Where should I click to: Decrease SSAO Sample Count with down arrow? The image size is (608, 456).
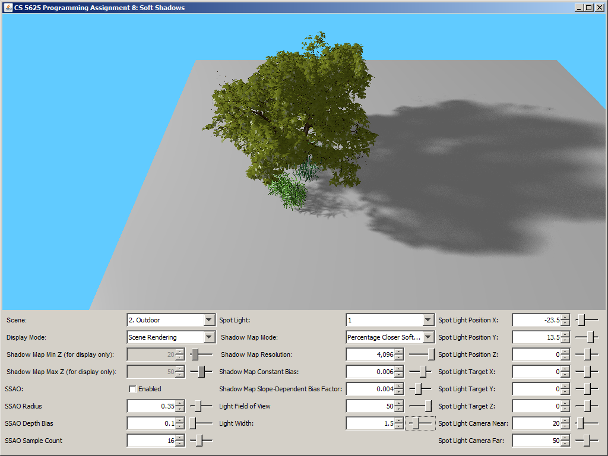[x=180, y=444]
